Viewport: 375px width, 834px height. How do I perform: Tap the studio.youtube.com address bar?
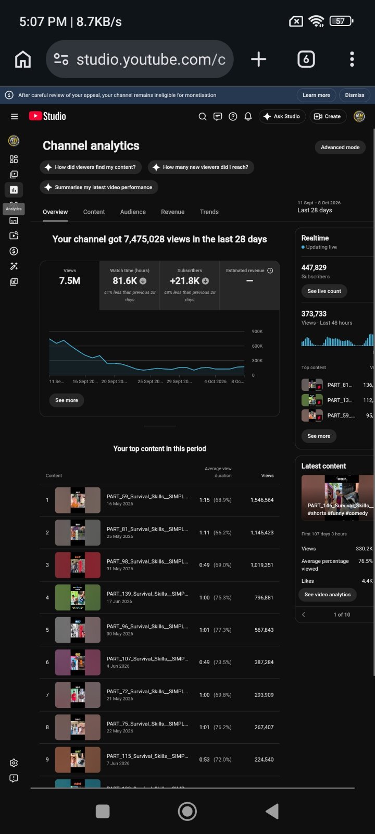pyautogui.click(x=140, y=59)
